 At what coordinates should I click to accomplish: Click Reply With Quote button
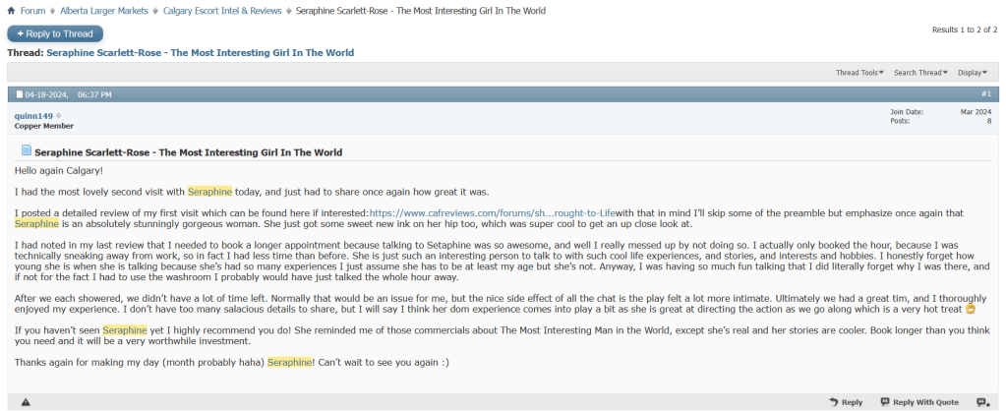919,402
